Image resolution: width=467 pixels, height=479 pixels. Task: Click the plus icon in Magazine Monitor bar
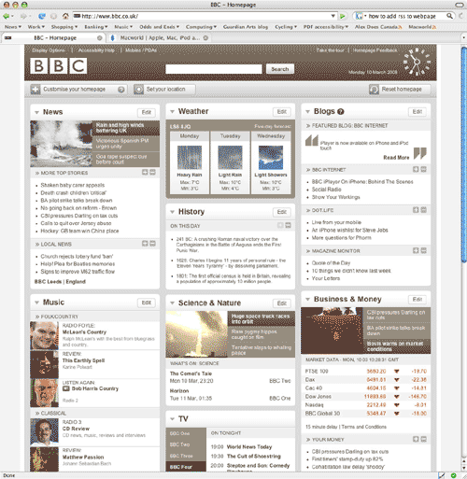[416, 250]
